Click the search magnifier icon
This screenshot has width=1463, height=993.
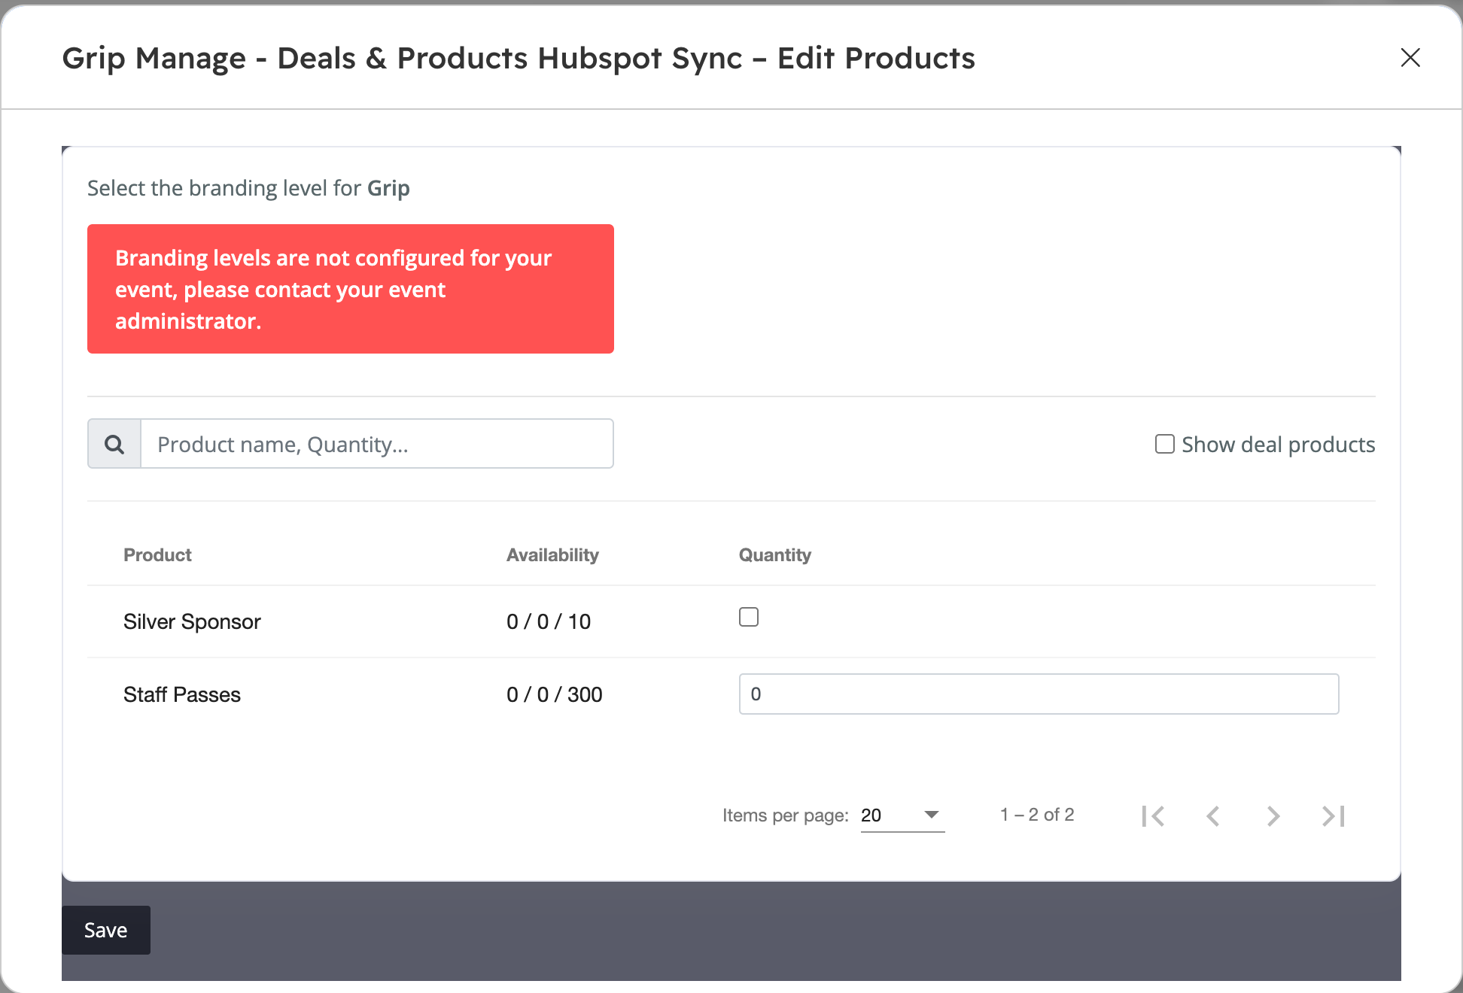coord(114,444)
